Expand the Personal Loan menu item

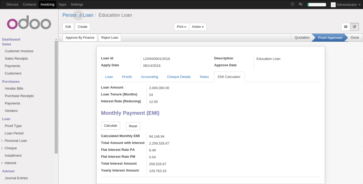tap(16, 141)
